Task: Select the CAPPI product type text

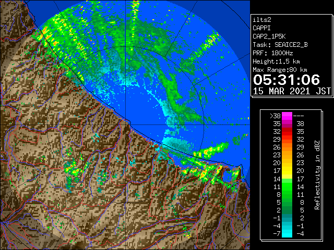Action: pyautogui.click(x=261, y=28)
